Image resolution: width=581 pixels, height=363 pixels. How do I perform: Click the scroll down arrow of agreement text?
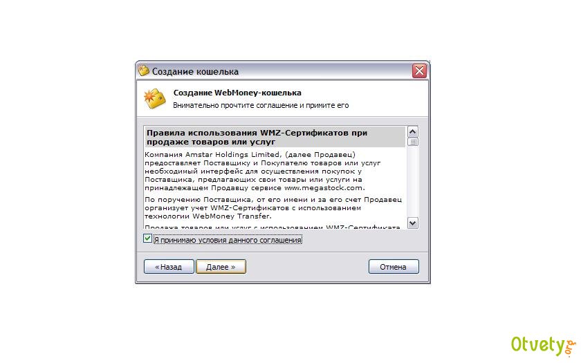tap(412, 223)
